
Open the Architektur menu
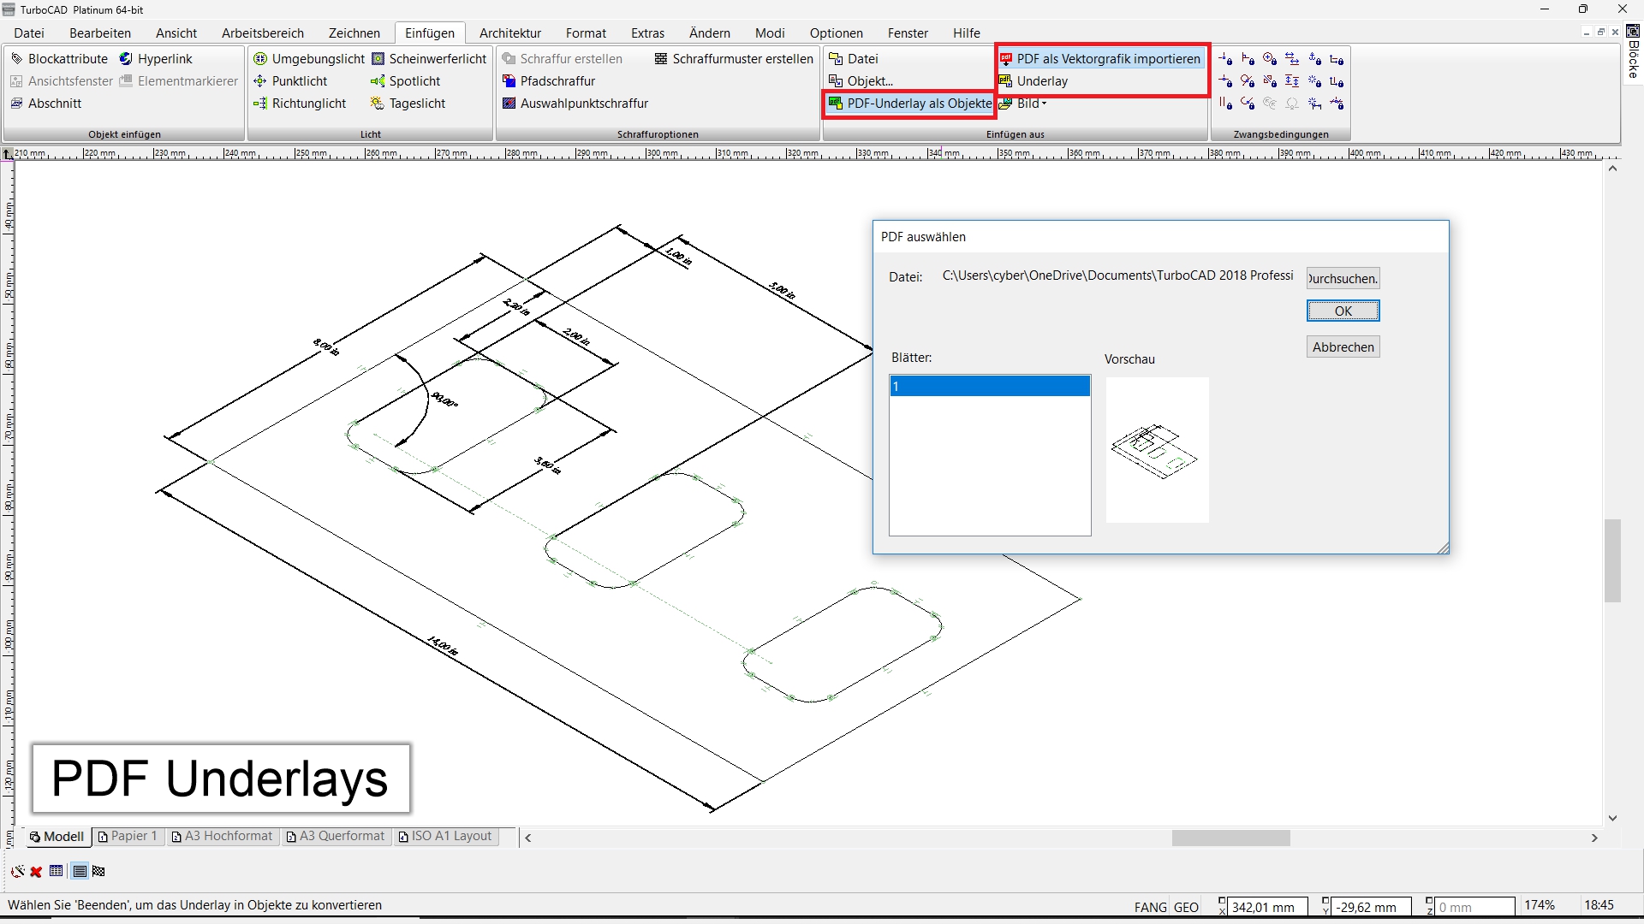click(x=510, y=33)
